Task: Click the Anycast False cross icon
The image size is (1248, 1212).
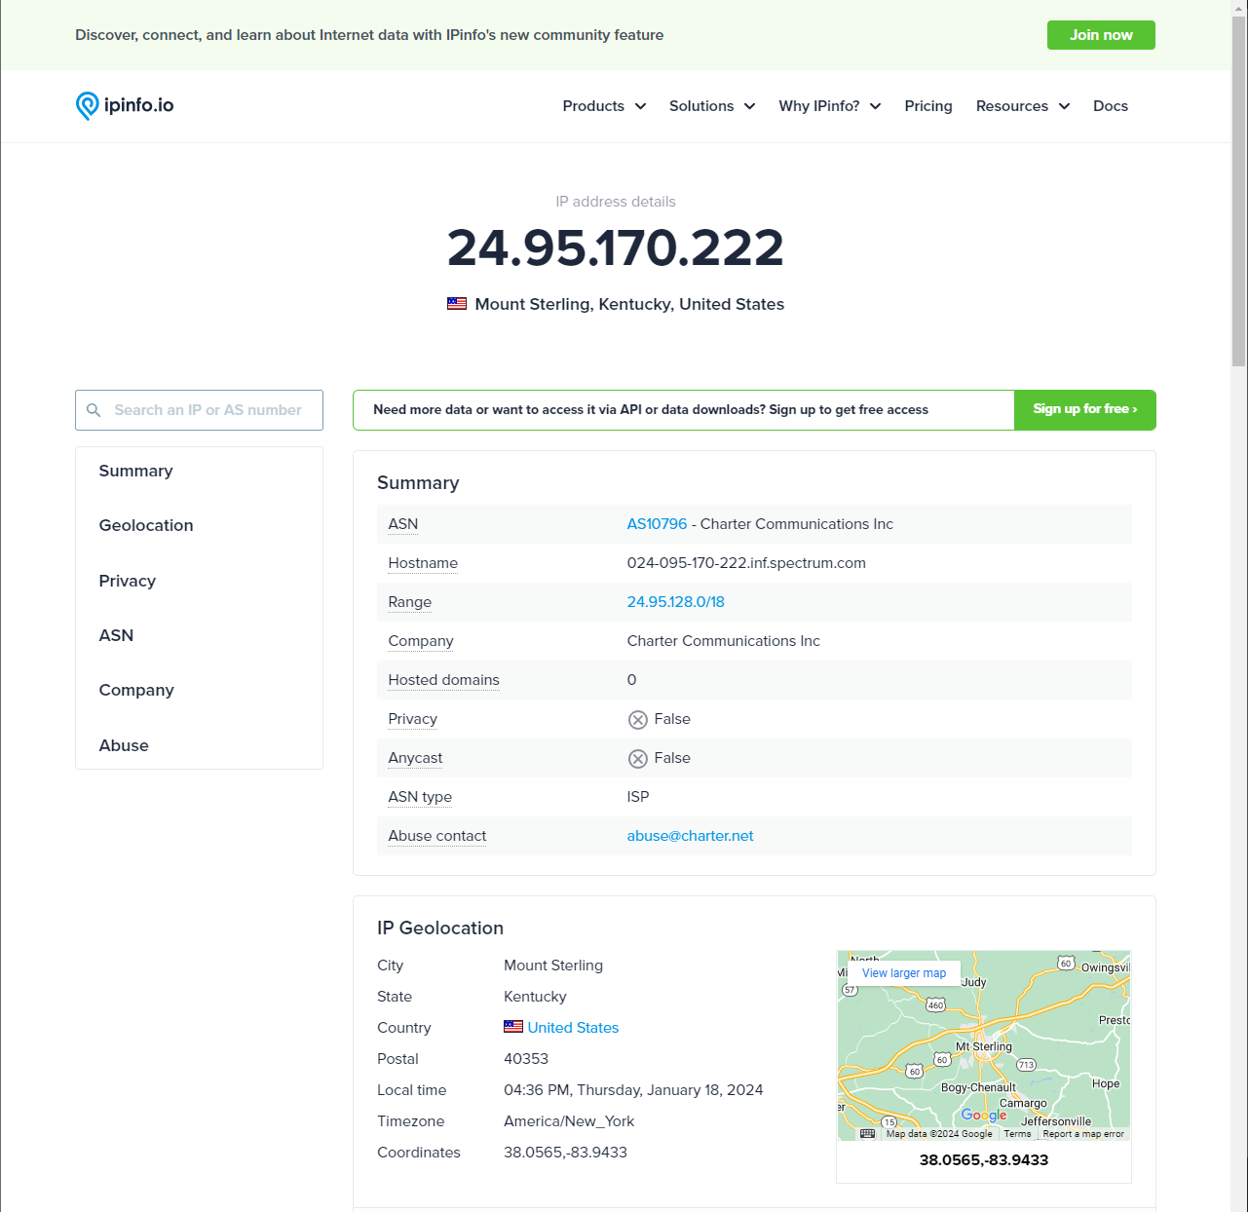Action: tap(638, 758)
